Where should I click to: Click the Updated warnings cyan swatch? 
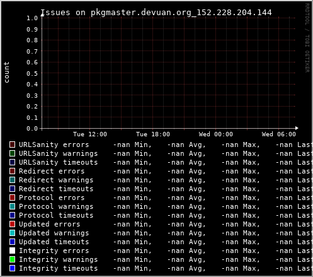[x=12, y=233]
